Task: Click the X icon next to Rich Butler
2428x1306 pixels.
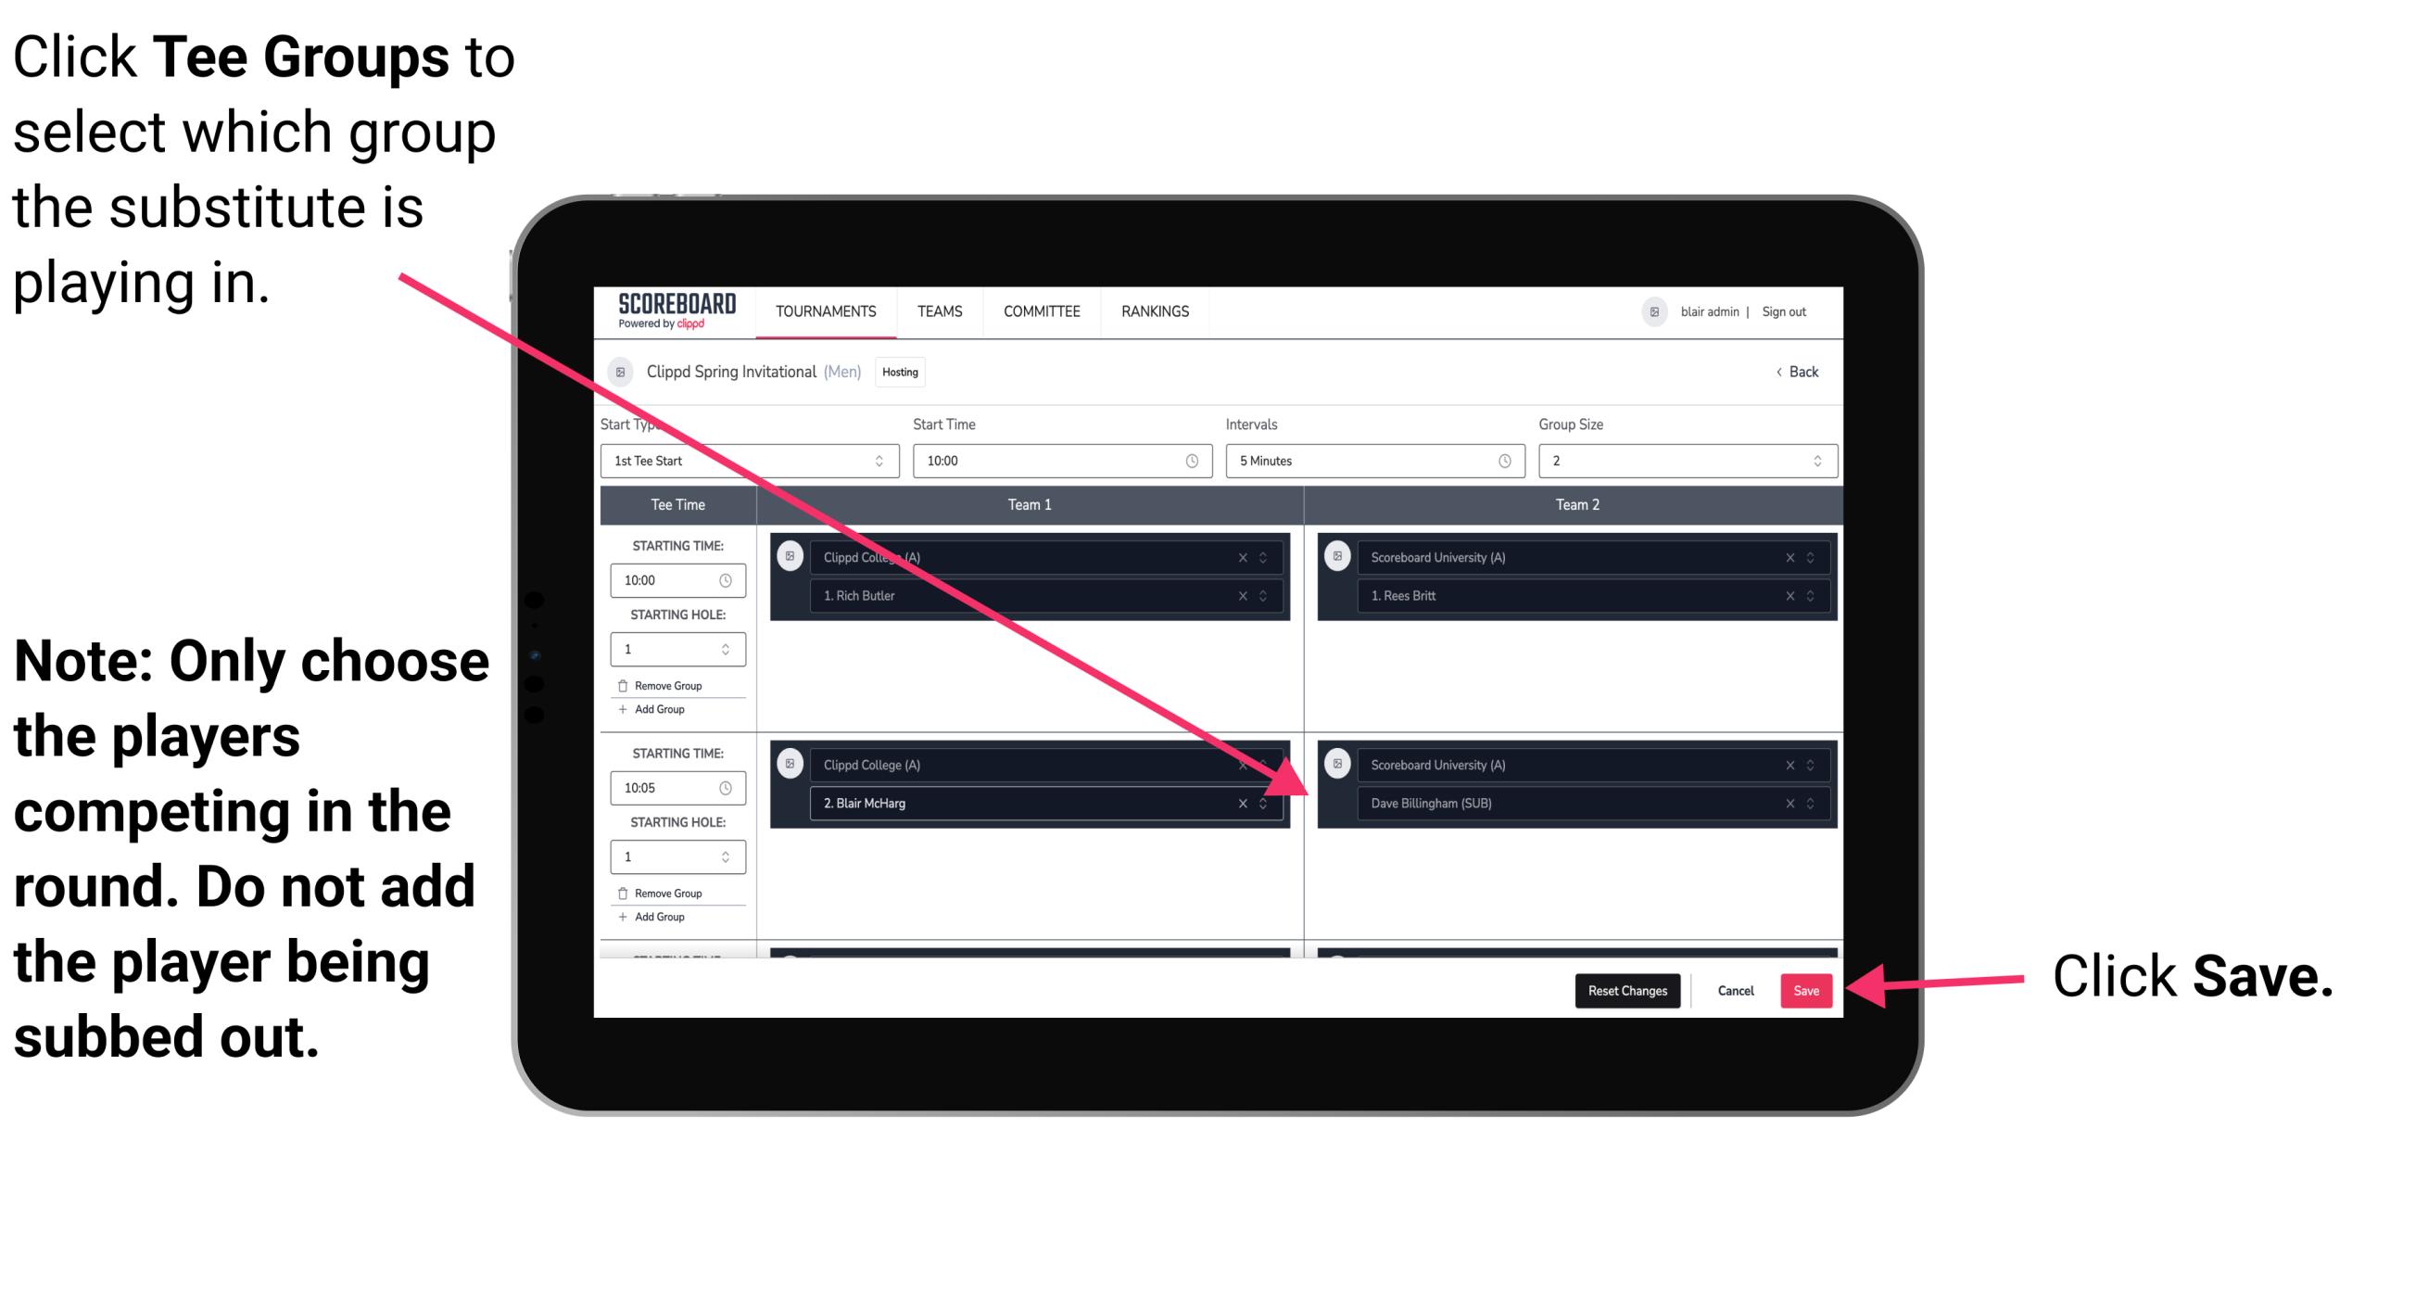Action: pos(1251,595)
